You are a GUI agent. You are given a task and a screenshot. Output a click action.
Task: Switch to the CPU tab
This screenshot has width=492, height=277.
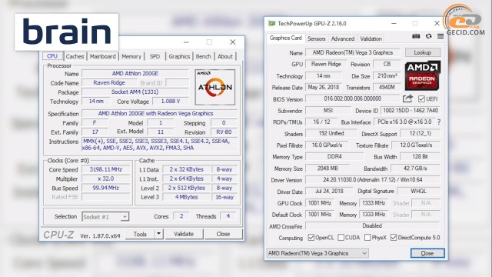[x=52, y=56]
